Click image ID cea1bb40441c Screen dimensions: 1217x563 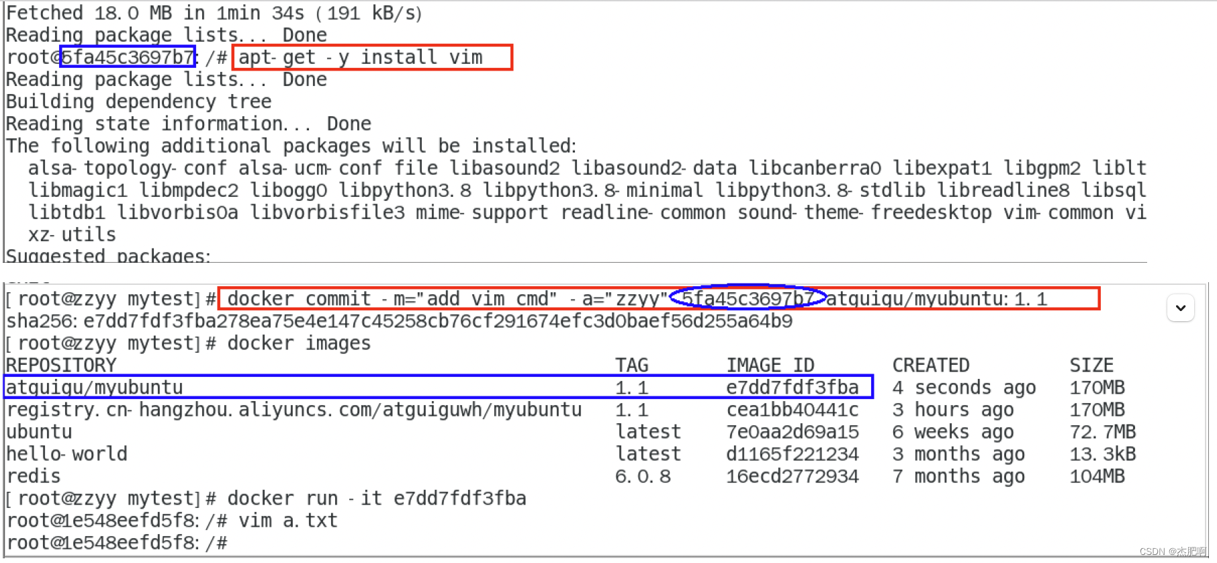tap(793, 410)
